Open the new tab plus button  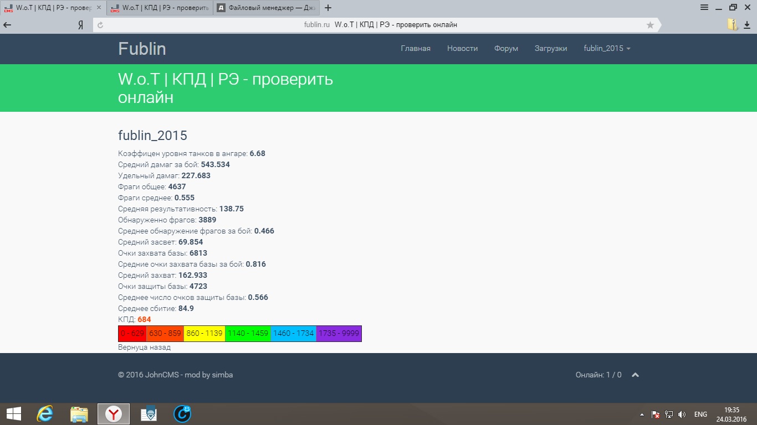[x=328, y=8]
